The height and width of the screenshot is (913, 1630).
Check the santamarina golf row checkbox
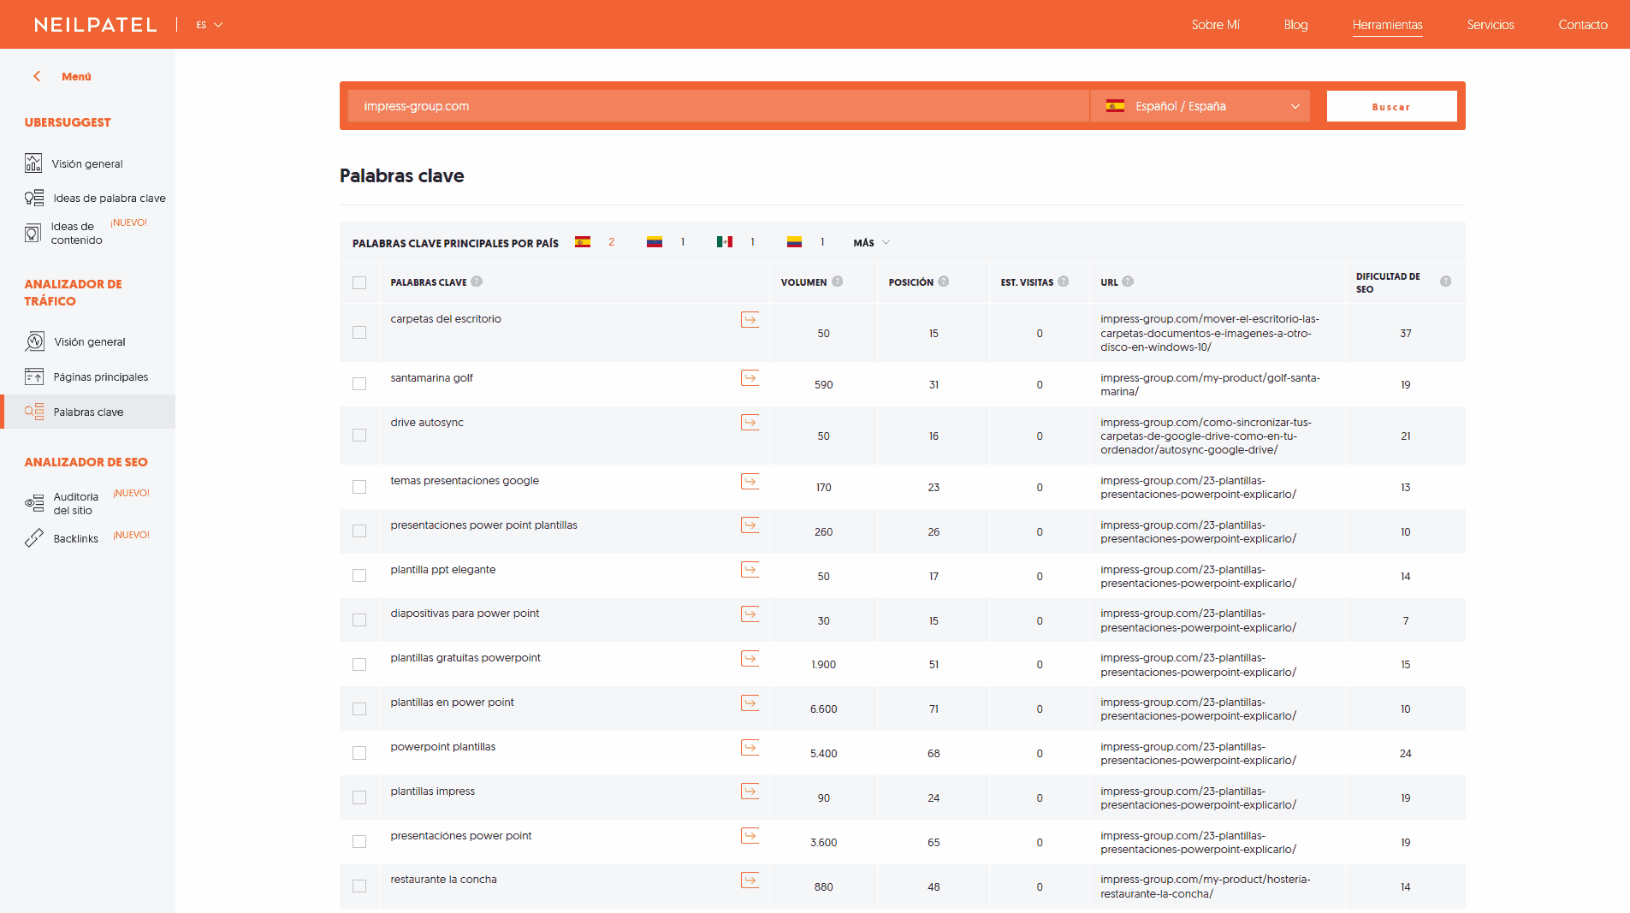359,383
